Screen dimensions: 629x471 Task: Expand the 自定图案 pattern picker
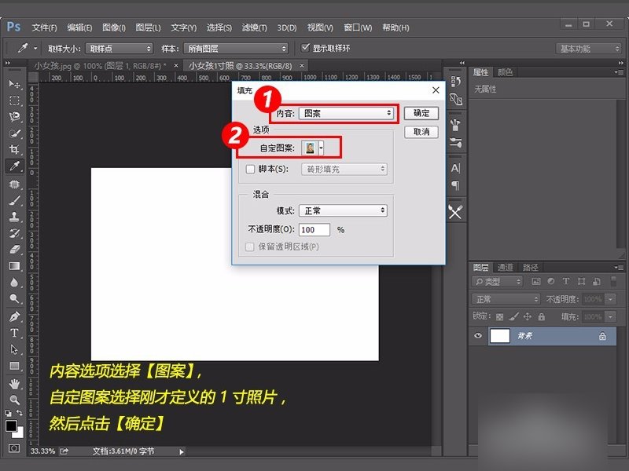pyautogui.click(x=320, y=149)
